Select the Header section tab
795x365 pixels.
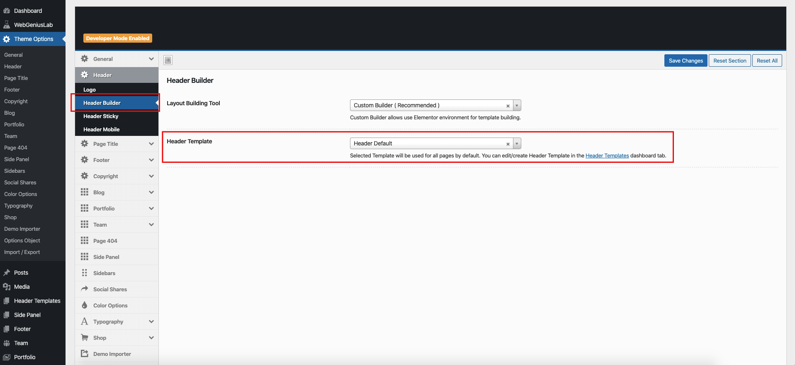[x=117, y=75]
